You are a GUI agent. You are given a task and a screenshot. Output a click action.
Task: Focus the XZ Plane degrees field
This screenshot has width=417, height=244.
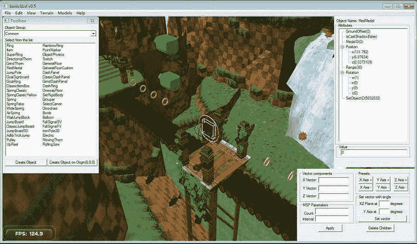pos(384,204)
